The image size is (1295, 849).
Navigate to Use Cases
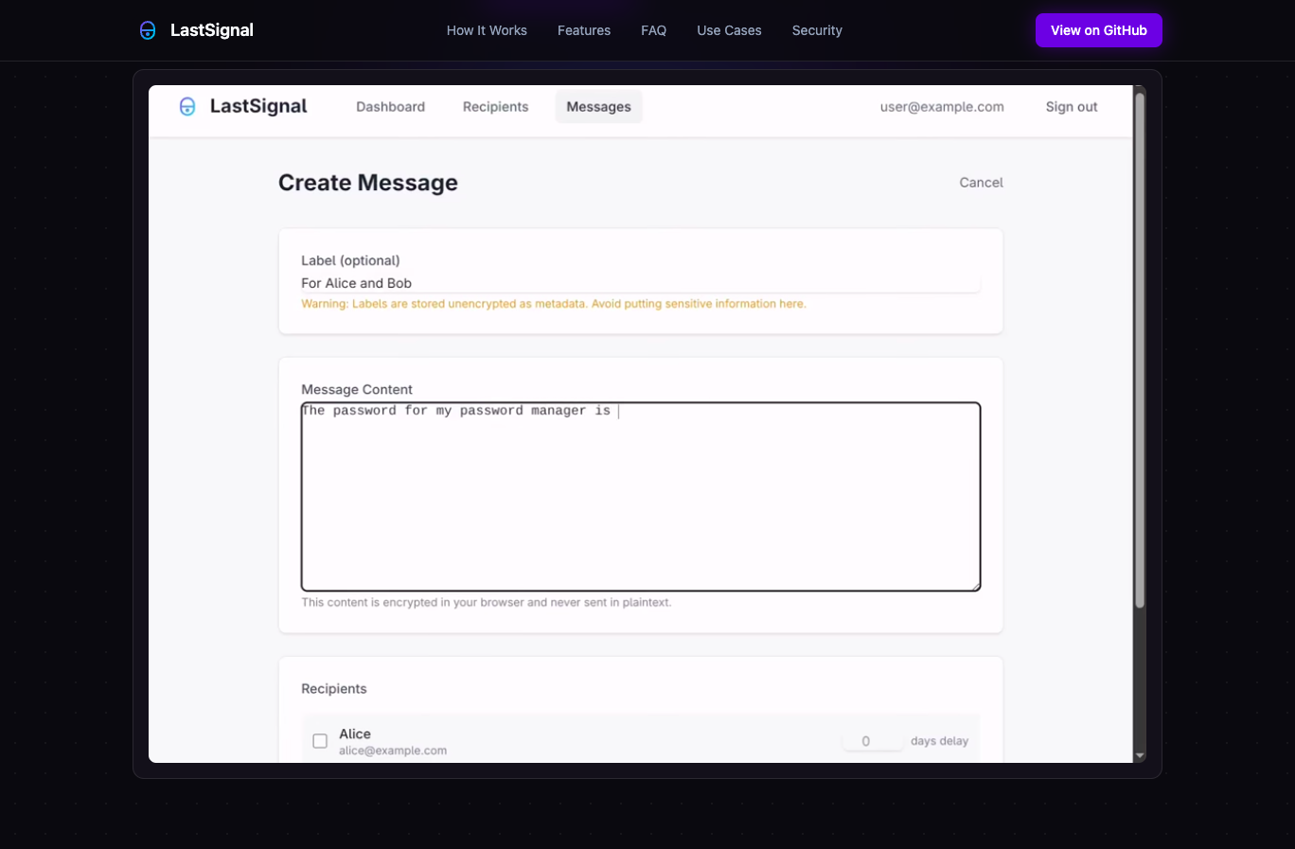[729, 30]
